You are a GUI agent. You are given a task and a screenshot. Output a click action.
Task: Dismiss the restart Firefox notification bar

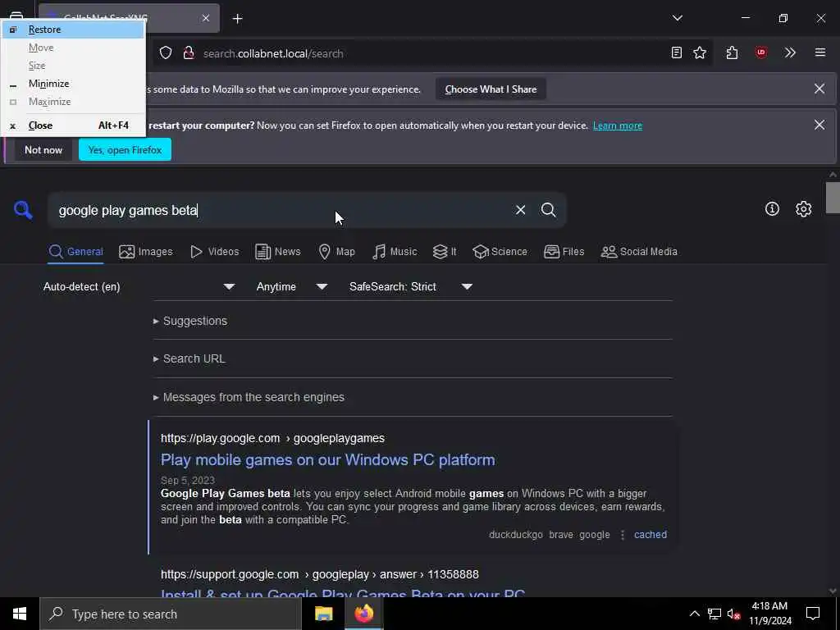click(x=819, y=125)
